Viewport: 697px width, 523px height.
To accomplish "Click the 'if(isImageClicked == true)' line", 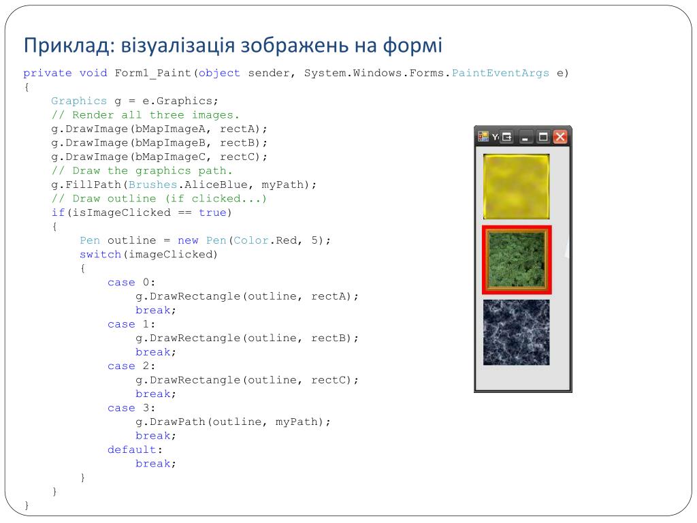I will click(142, 212).
